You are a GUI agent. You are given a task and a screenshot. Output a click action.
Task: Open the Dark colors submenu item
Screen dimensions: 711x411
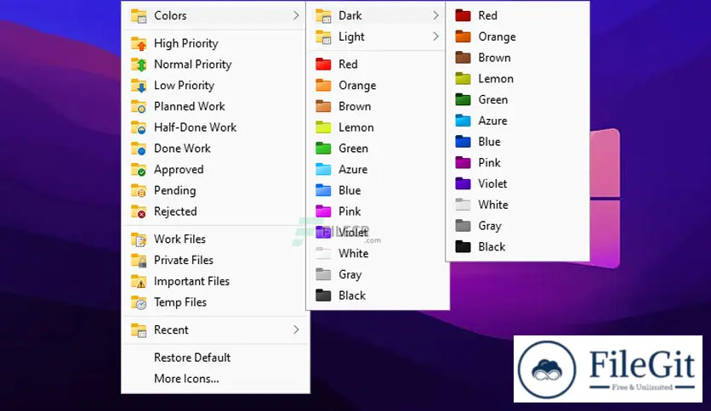pyautogui.click(x=350, y=15)
